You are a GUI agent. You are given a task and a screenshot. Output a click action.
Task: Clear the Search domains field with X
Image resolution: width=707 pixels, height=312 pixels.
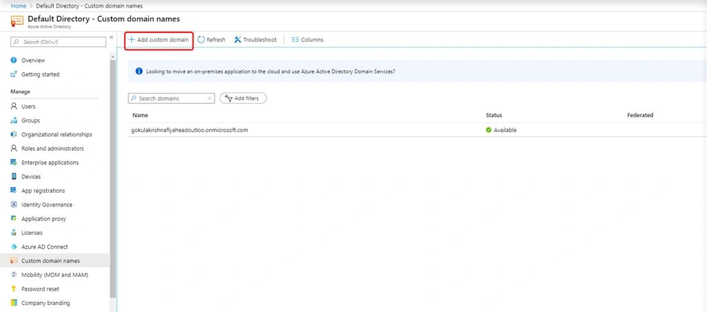click(x=209, y=98)
